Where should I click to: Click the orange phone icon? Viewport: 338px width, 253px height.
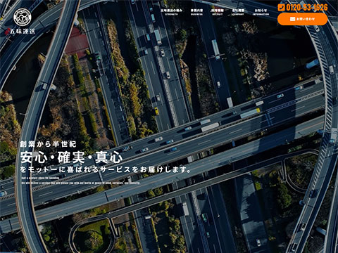(x=281, y=8)
